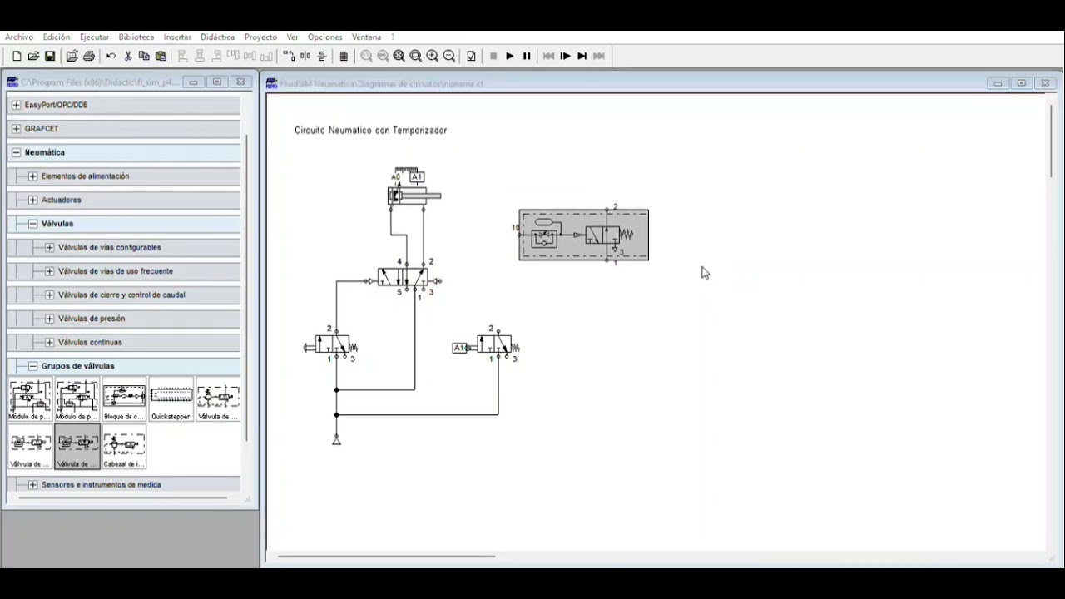Select the Bloque de c... component thumbnail

[x=124, y=400]
